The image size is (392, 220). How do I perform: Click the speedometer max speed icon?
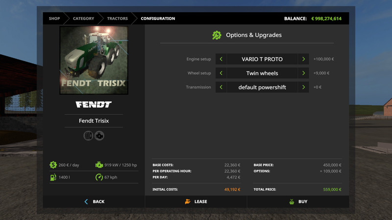point(99,177)
